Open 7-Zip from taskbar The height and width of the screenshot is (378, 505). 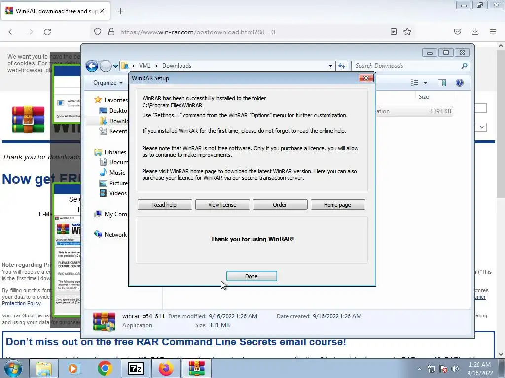click(x=135, y=368)
